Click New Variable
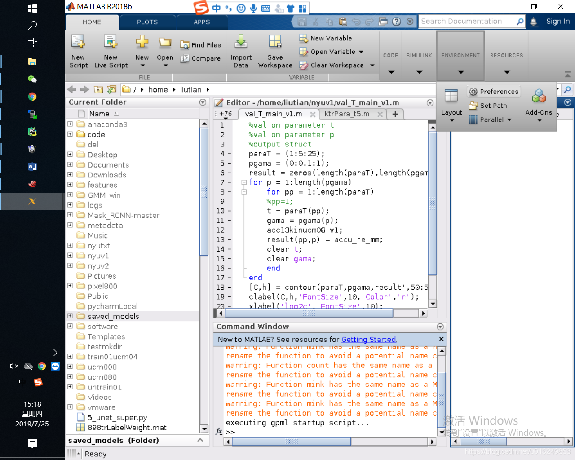This screenshot has height=460, width=575. coord(326,38)
